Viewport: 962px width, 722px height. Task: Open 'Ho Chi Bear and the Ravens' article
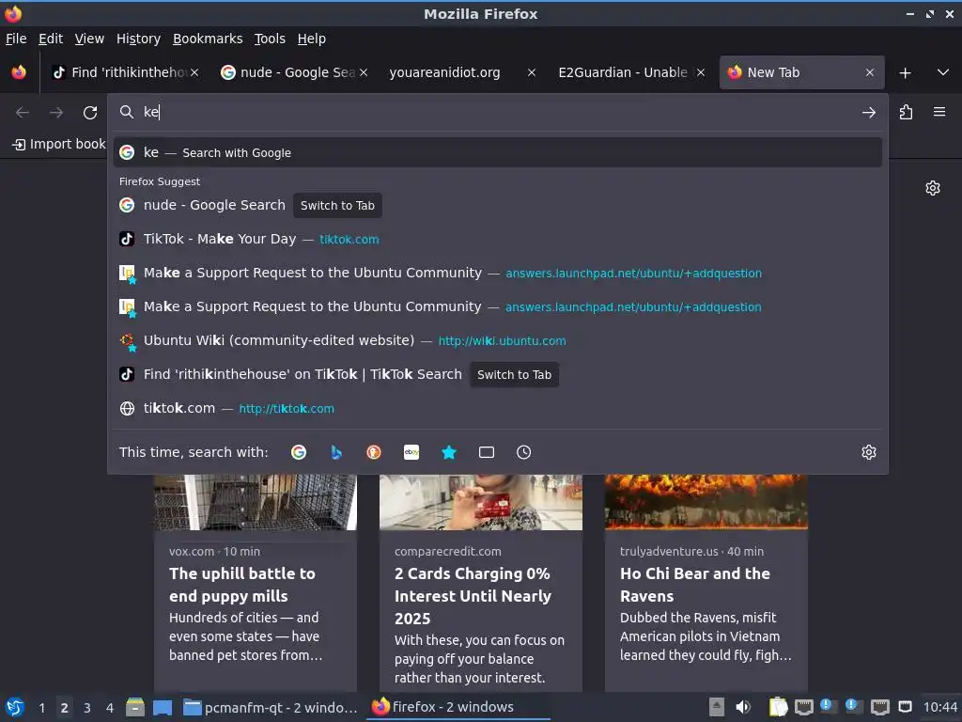(695, 585)
